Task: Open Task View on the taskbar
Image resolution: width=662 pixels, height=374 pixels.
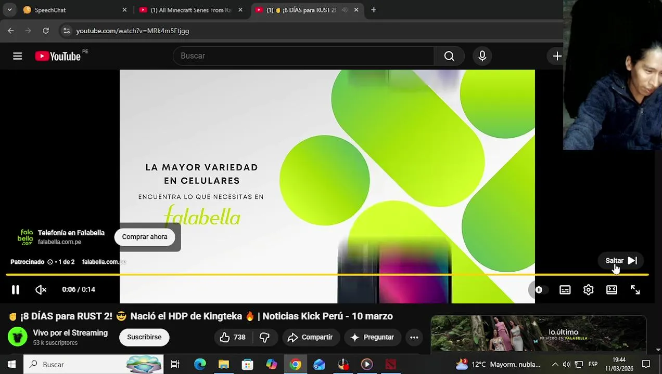Action: coord(175,365)
